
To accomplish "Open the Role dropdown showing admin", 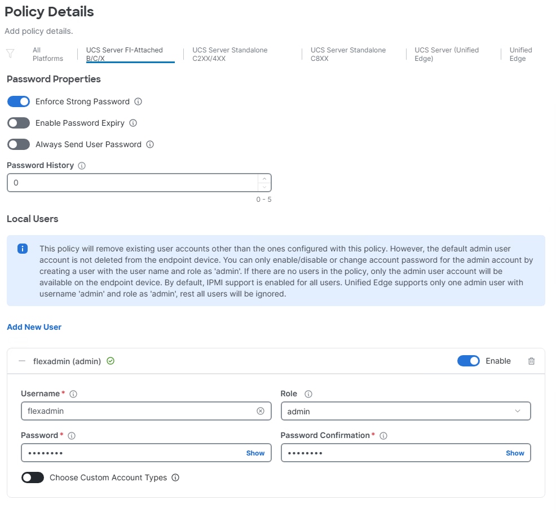I will 405,412.
